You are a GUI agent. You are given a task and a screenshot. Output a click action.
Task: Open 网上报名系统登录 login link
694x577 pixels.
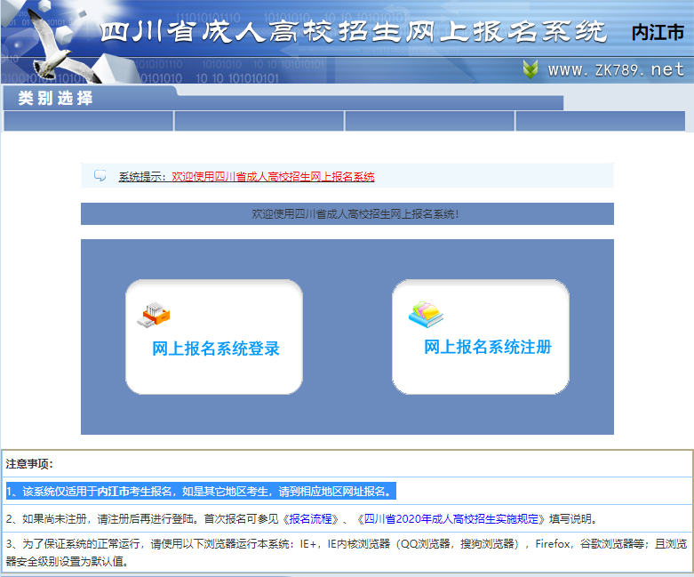pos(216,349)
